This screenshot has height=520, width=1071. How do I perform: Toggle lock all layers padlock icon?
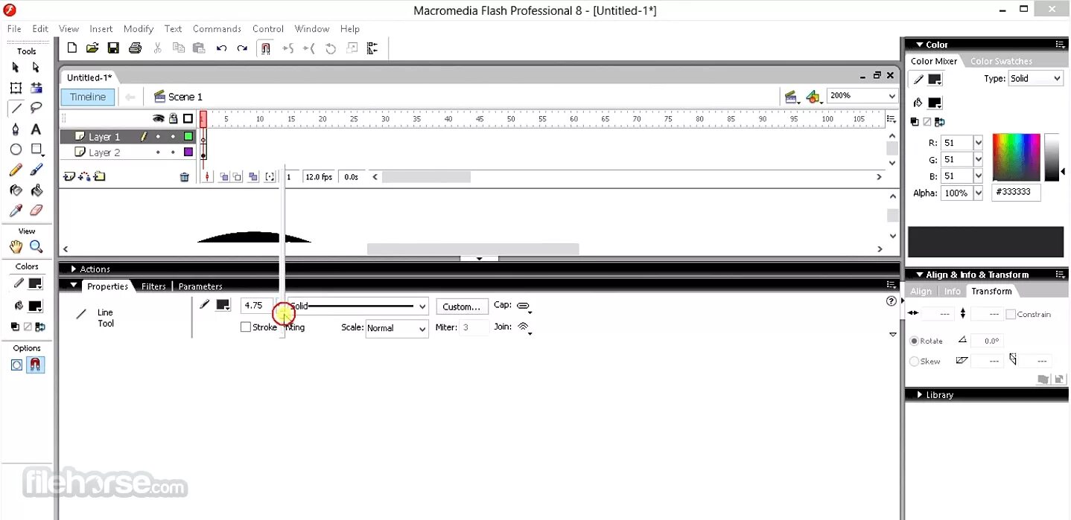pos(173,118)
